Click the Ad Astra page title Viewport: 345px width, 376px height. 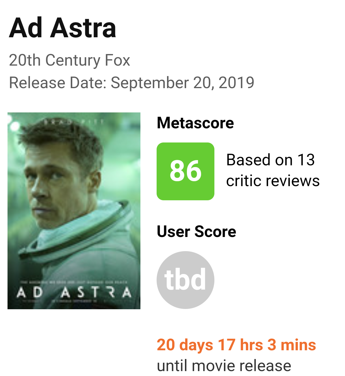click(62, 28)
